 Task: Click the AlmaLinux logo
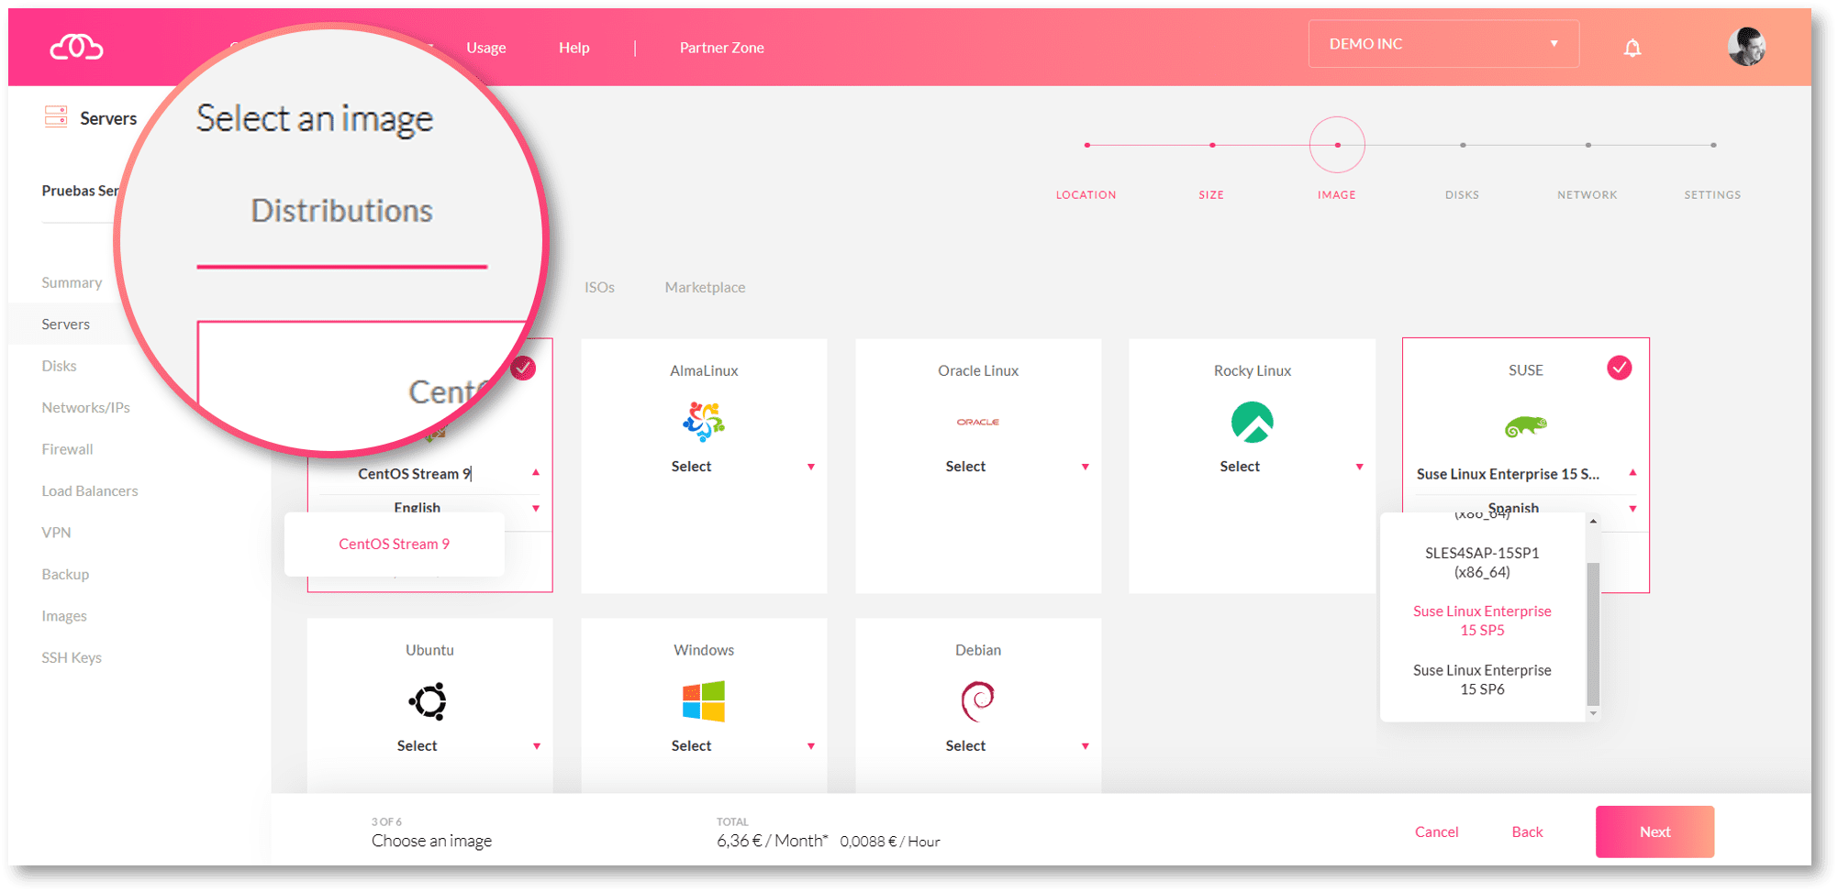click(704, 422)
